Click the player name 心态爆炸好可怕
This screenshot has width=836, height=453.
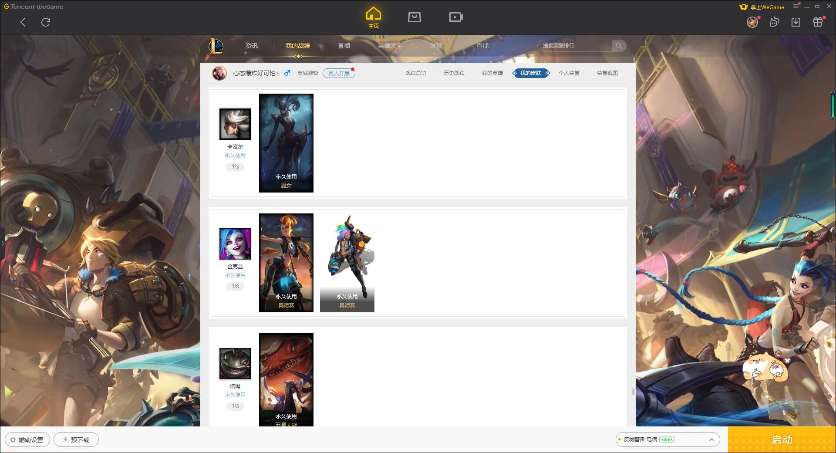[x=256, y=73]
